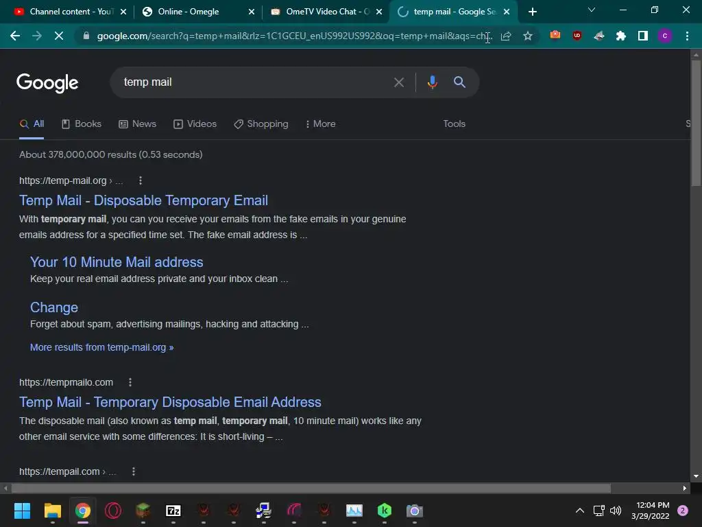Image resolution: width=702 pixels, height=527 pixels.
Task: Click the vertical page scrollbar thumb
Action: (696, 124)
